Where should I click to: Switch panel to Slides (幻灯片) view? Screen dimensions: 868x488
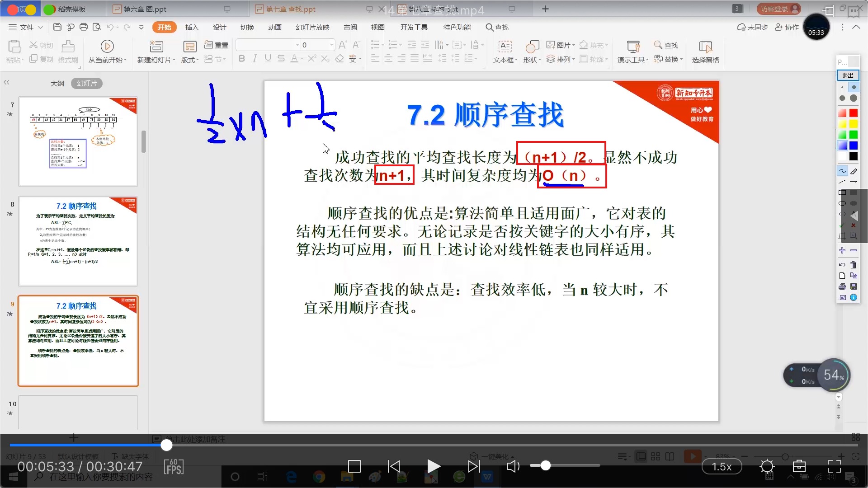[x=87, y=83]
